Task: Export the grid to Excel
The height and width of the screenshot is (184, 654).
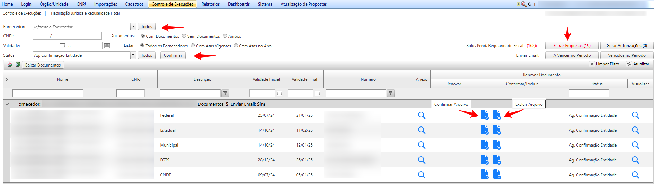Action: point(18,64)
